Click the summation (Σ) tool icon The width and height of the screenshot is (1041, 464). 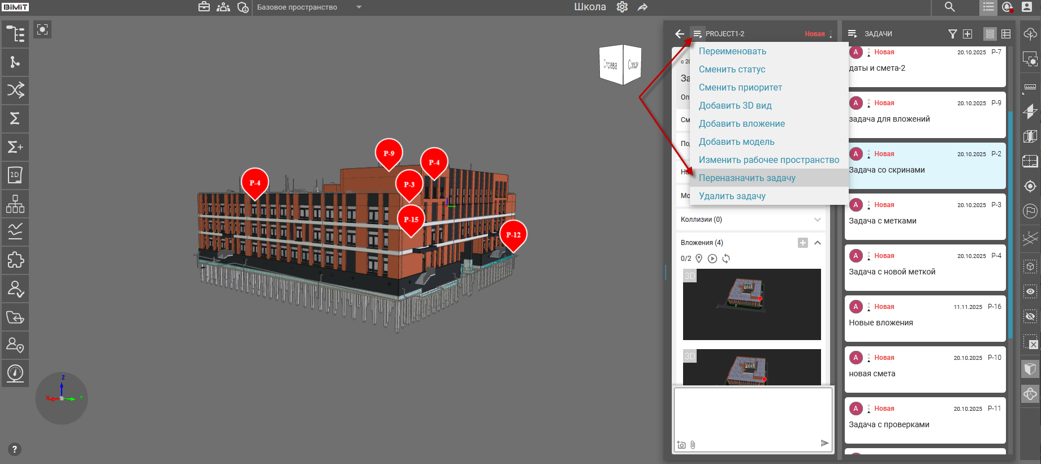click(x=15, y=118)
